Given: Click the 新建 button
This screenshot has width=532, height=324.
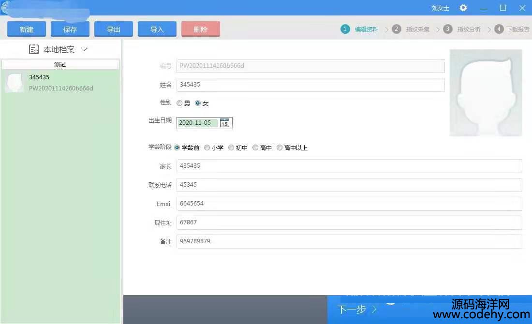Looking at the screenshot, I should point(27,29).
